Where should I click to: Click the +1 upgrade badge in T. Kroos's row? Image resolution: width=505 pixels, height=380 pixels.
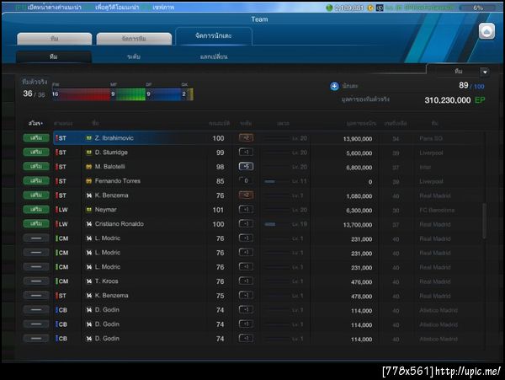tap(246, 281)
